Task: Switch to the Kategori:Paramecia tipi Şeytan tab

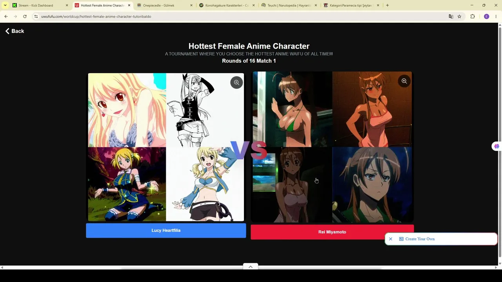Action: (x=351, y=5)
